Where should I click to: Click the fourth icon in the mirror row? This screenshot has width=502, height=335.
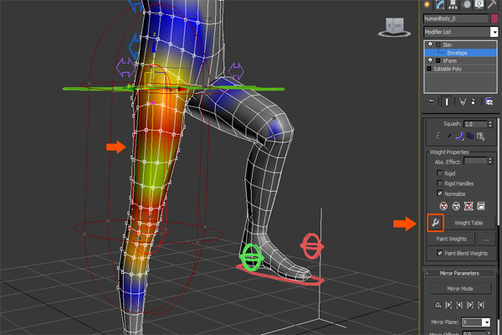tap(470, 305)
